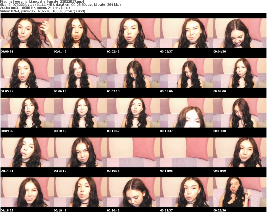Select the 'Video: h264, yuv420p' info line
This screenshot has height=212, width=267.
(43, 11)
